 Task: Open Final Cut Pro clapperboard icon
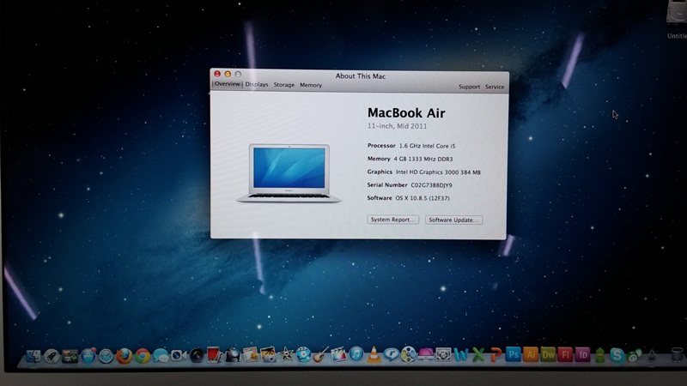point(338,354)
